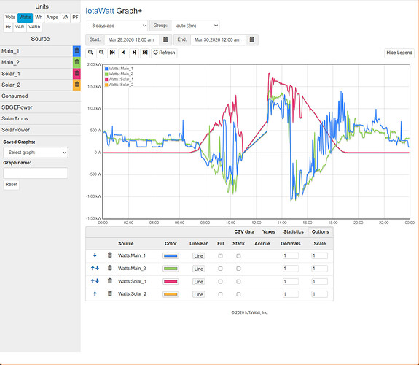This screenshot has width=419, height=365.
Task: Add the SolarPower source to the graph
Action: pos(40,130)
